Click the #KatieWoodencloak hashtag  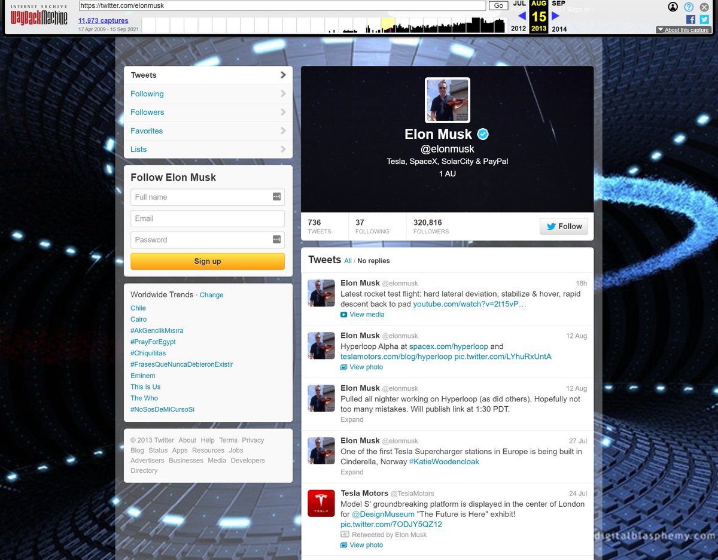pyautogui.click(x=444, y=462)
